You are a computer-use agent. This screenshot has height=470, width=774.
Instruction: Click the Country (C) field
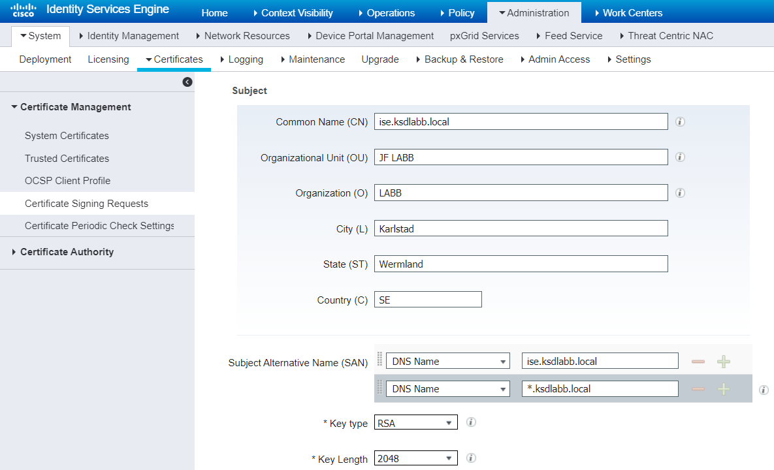[427, 300]
